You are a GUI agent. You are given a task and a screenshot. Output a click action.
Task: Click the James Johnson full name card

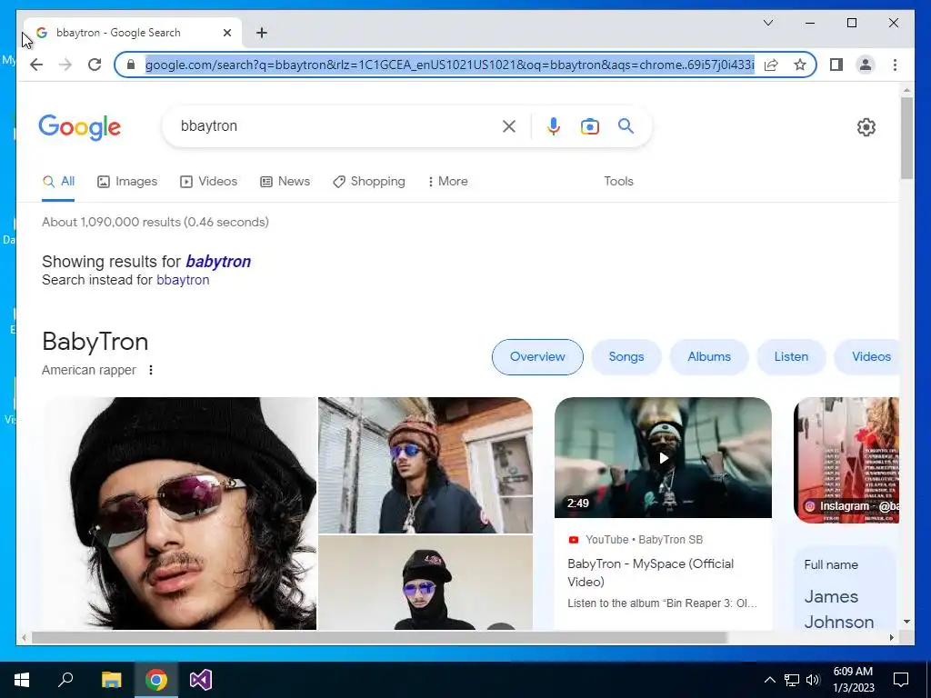[x=846, y=589]
